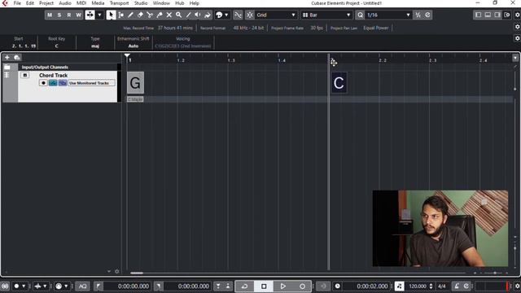Select the Glue tool

(160, 15)
